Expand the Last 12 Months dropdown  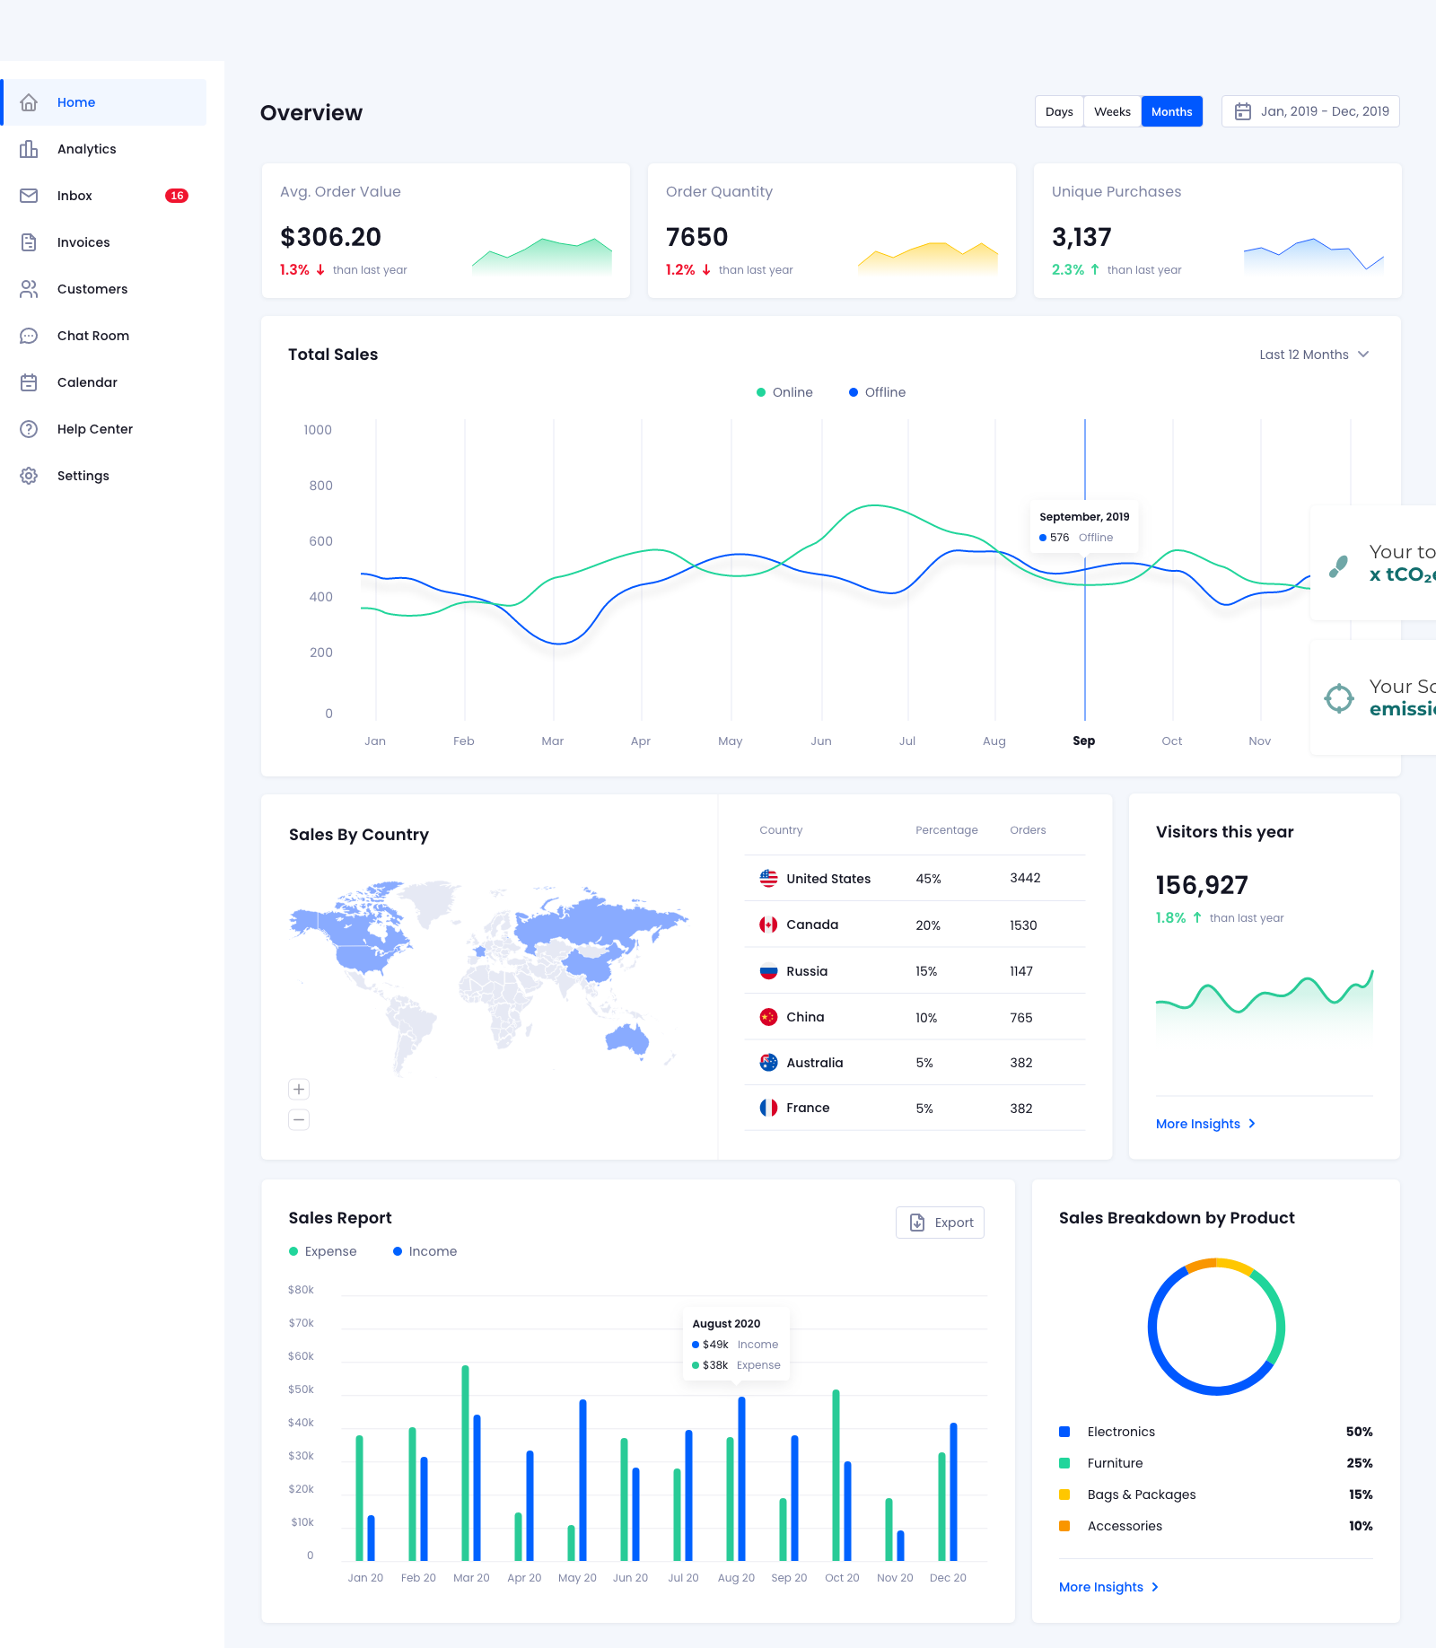click(1314, 355)
